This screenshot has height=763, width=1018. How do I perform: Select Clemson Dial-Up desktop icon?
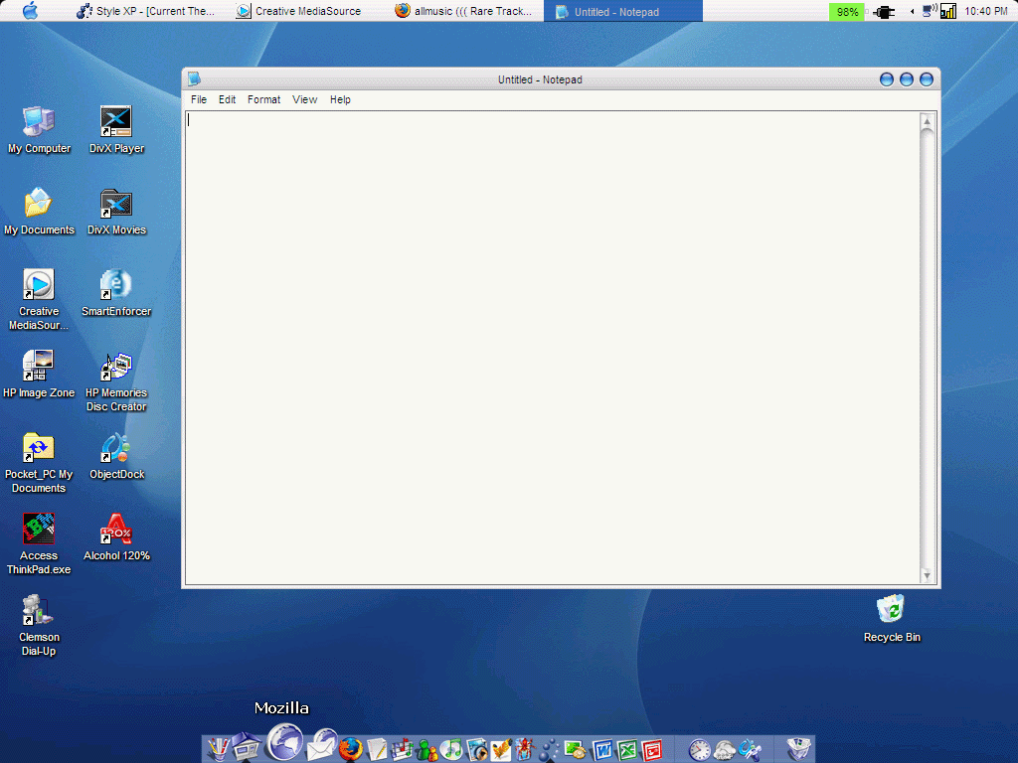(x=39, y=626)
